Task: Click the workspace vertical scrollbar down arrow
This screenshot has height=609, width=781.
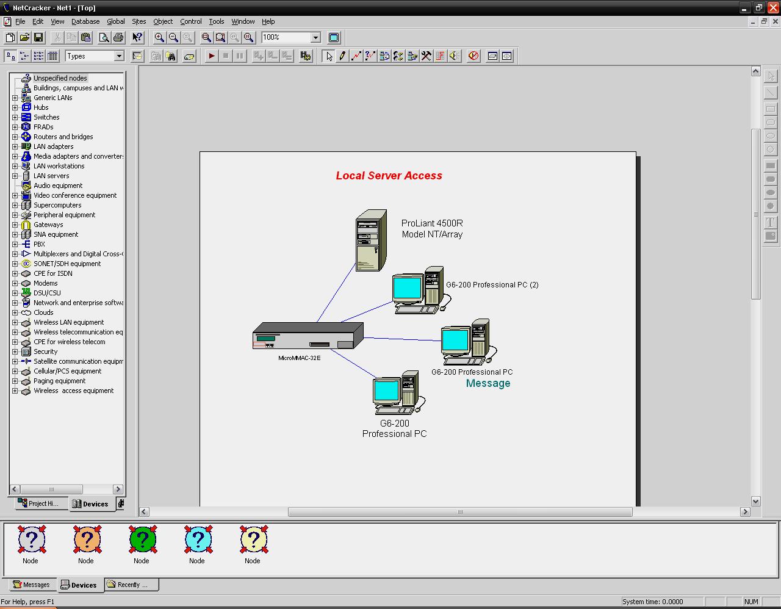Action: coord(755,502)
